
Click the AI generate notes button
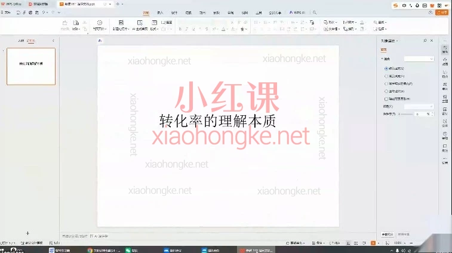tap(99, 236)
